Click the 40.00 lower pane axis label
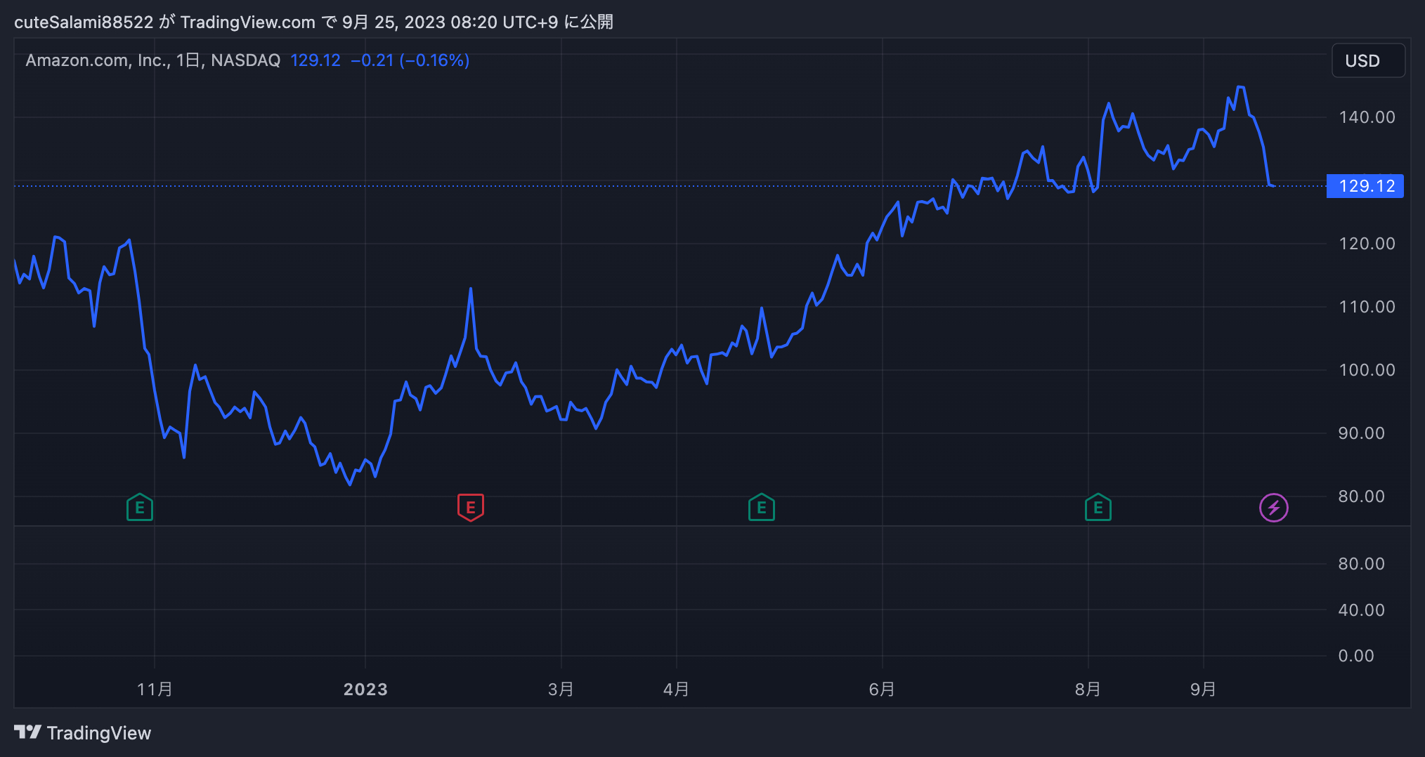Screen dimensions: 1425x757 tap(1362, 610)
